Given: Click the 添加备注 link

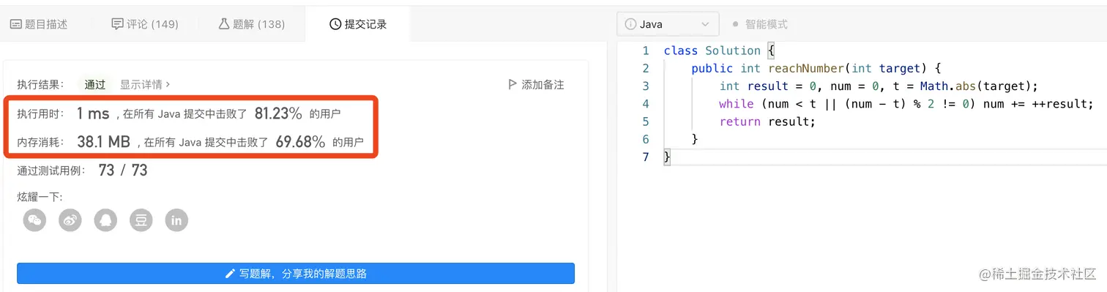Looking at the screenshot, I should (x=543, y=84).
